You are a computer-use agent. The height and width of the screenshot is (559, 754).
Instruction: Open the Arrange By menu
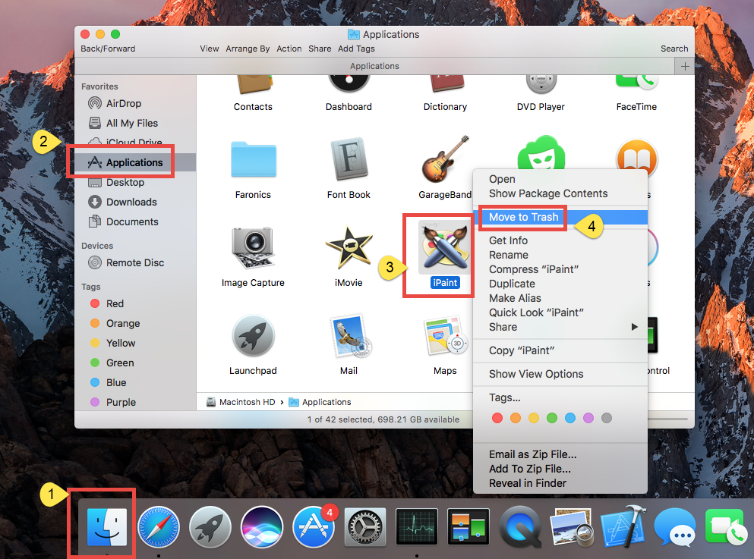(248, 48)
